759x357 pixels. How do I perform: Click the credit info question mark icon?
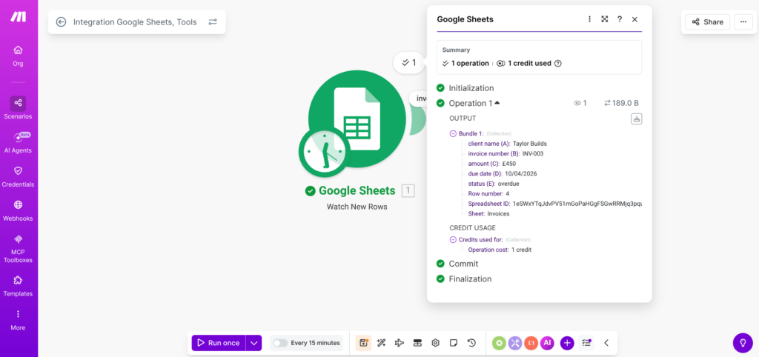coord(557,63)
